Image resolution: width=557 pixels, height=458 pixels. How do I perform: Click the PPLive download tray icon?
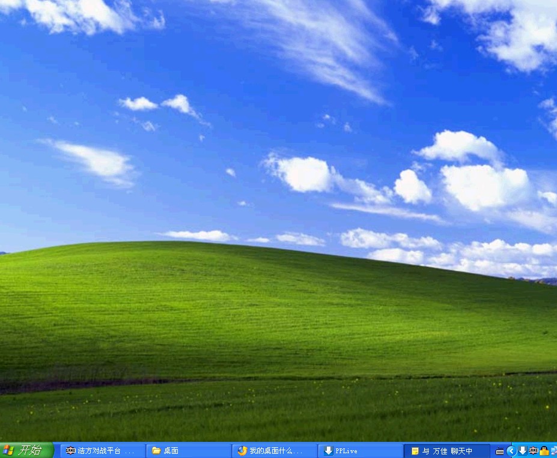coord(523,451)
